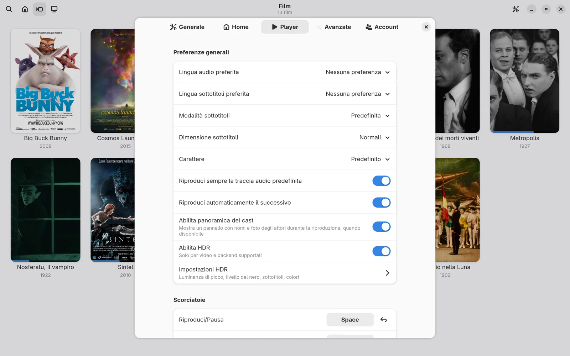
Task: Click Big Buck Bunny title label
Action: click(x=46, y=138)
